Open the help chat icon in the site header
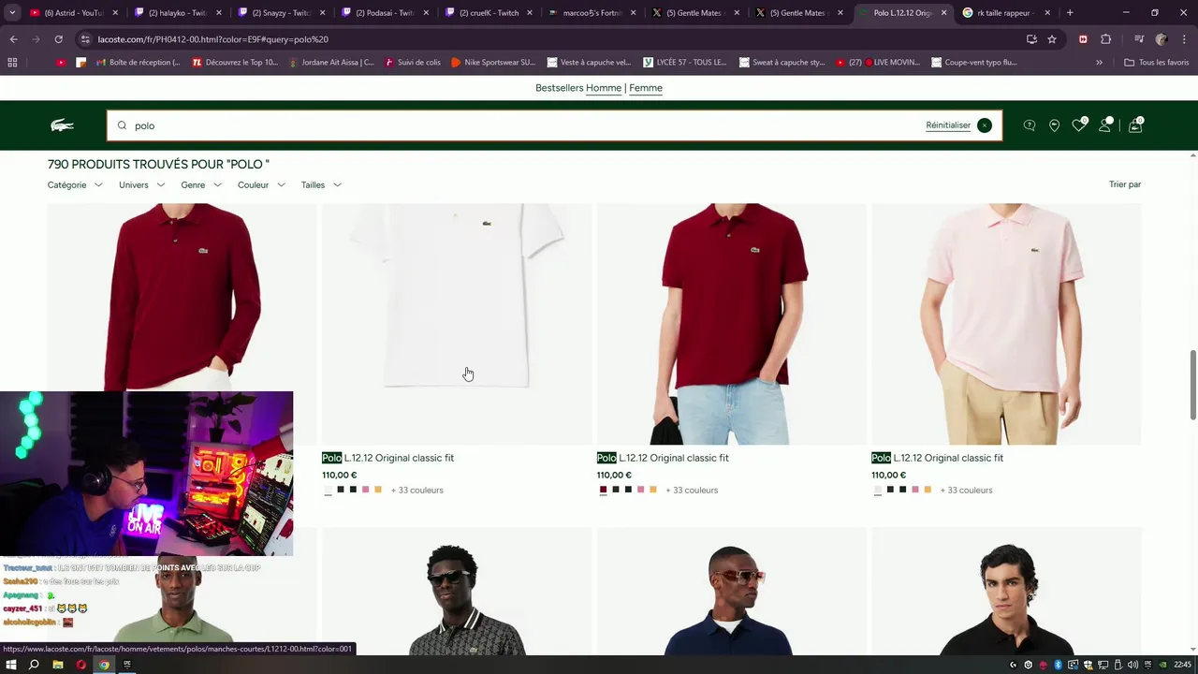The image size is (1198, 674). [1030, 125]
